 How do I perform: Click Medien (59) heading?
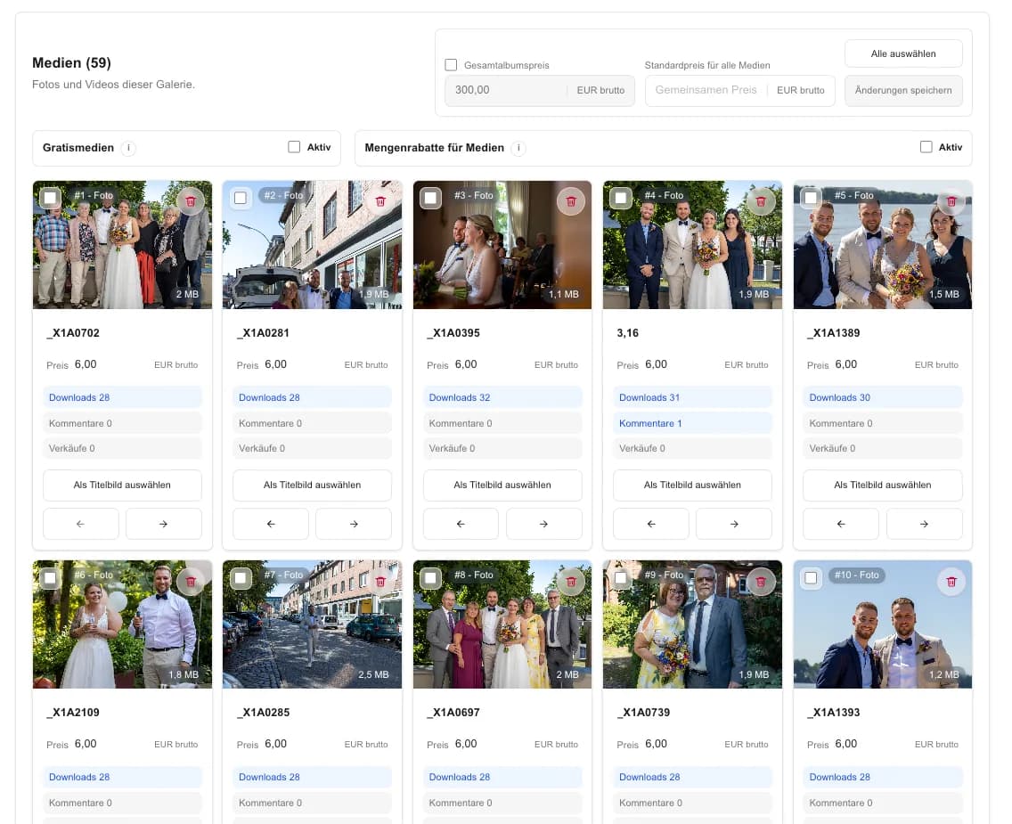[x=71, y=62]
